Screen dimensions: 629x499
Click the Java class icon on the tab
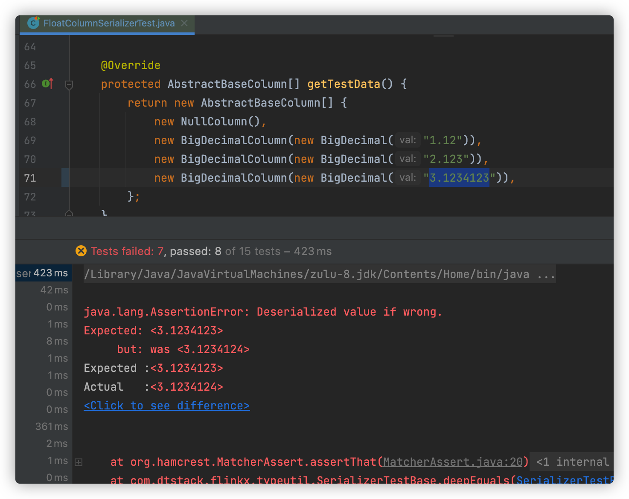point(33,23)
